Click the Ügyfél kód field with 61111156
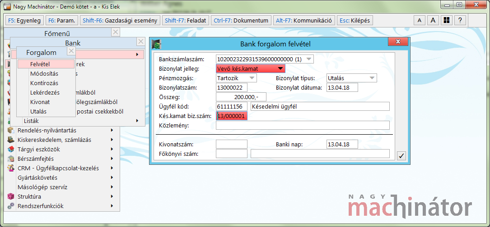490x227 pixels. point(232,106)
